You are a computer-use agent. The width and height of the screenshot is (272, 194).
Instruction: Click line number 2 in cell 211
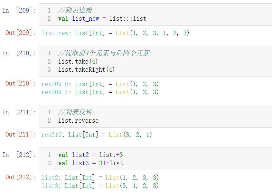49,121
